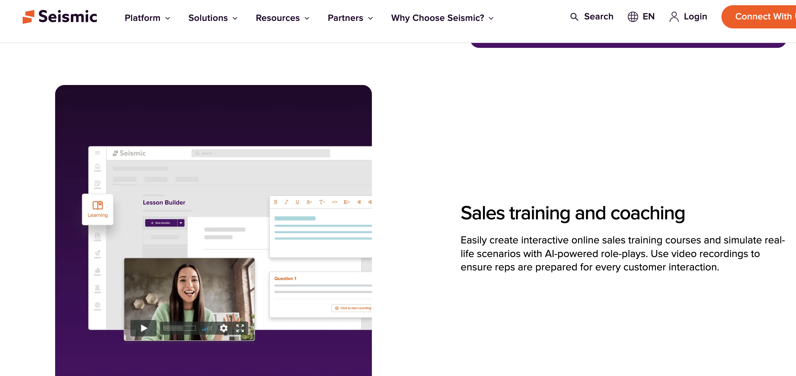Image resolution: width=796 pixels, height=376 pixels.
Task: Click the mockup Search input field
Action: 261,153
